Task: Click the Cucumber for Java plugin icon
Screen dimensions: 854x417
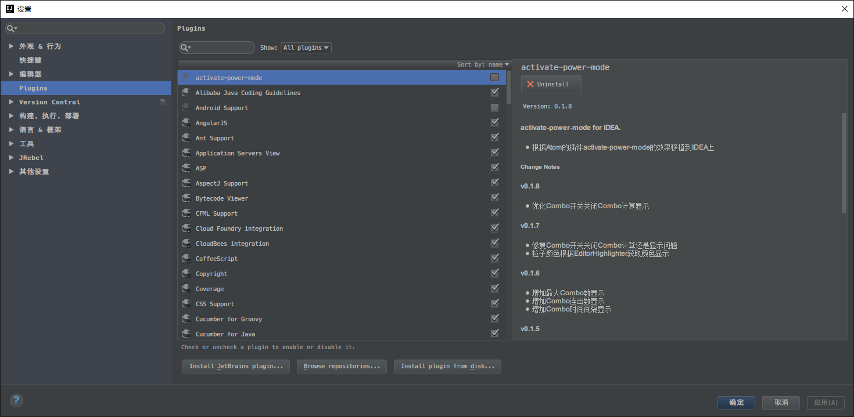Action: (186, 334)
